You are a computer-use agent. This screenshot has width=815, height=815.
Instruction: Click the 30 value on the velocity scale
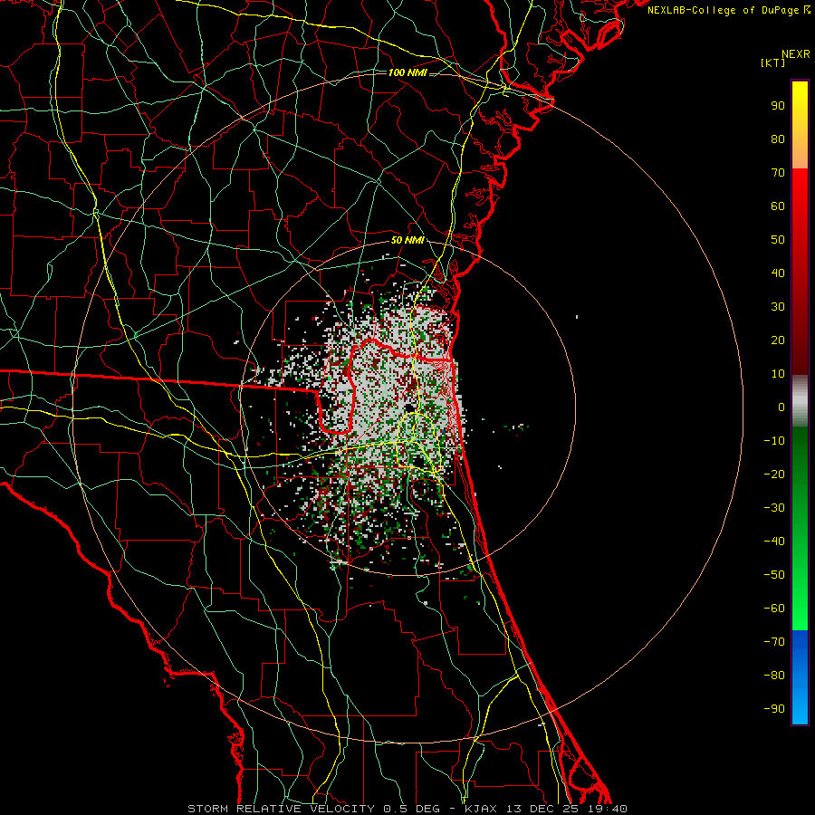[x=778, y=307]
